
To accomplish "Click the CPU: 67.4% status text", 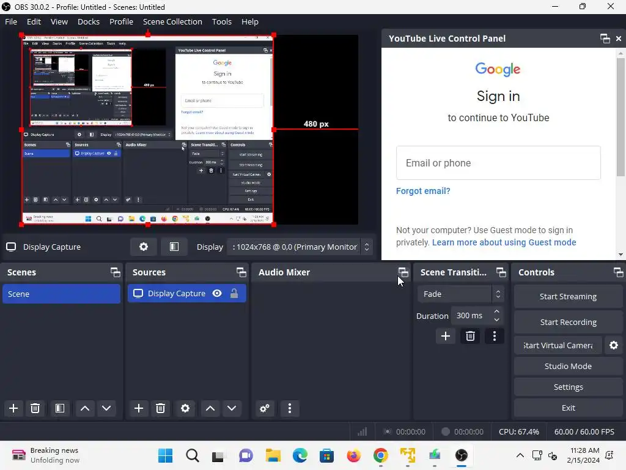I will pyautogui.click(x=518, y=431).
